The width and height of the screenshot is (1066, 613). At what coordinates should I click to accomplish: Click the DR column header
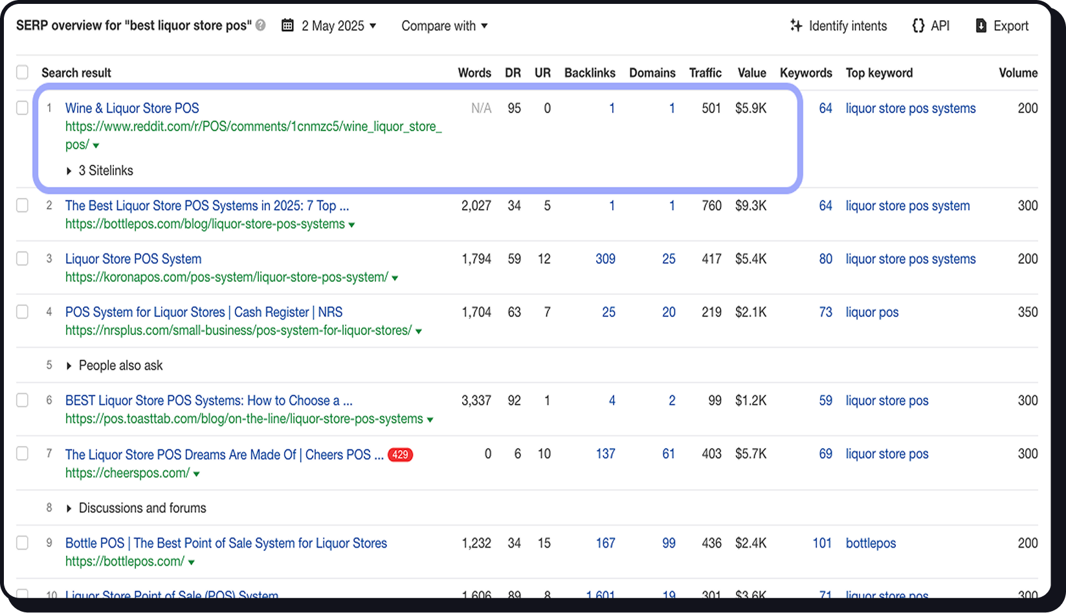click(513, 72)
